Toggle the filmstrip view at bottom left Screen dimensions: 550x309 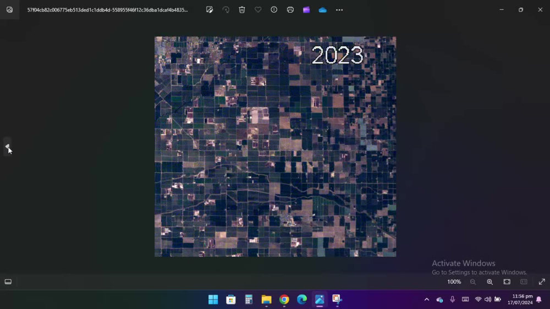point(8,282)
